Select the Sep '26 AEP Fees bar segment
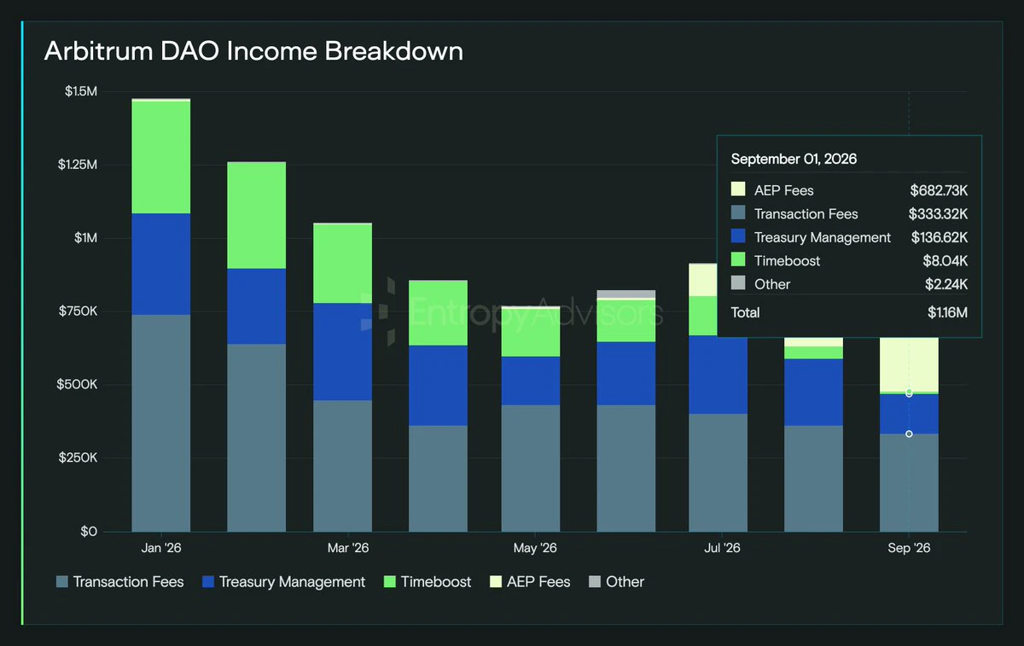 point(909,365)
